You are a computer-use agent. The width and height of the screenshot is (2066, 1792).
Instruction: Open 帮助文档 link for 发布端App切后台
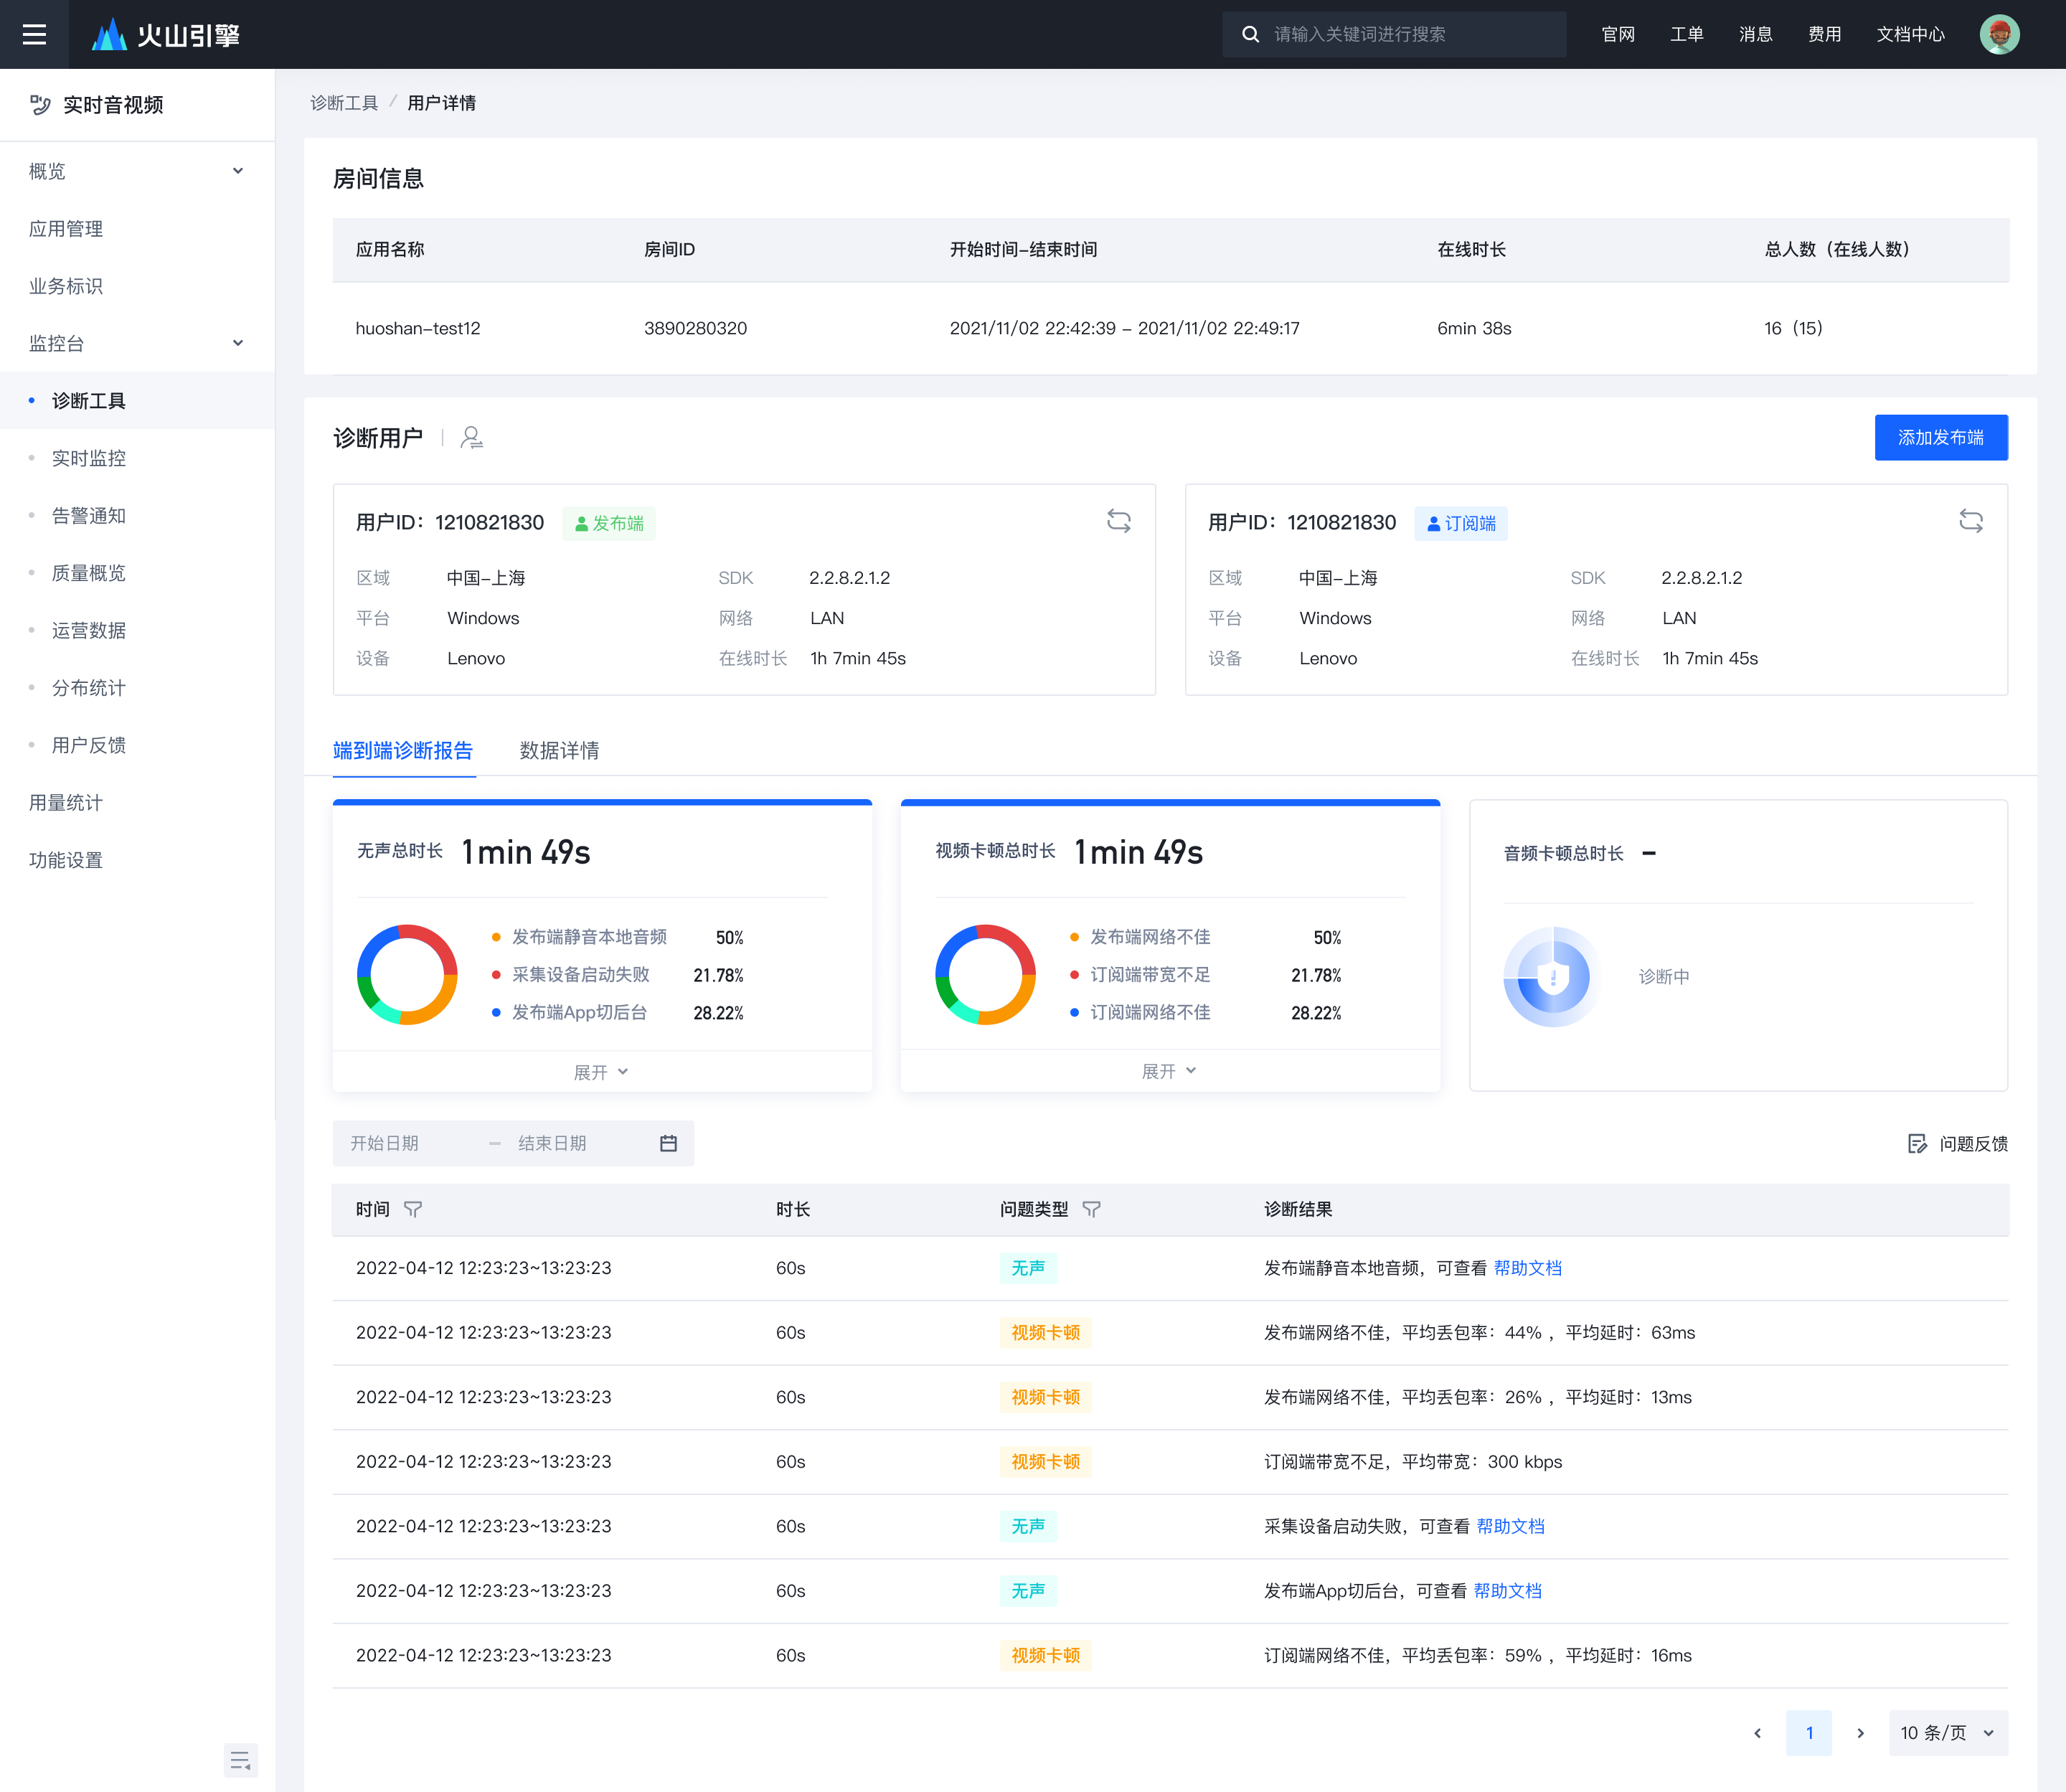click(1507, 1591)
